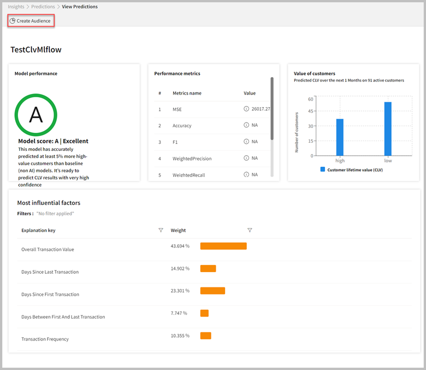Viewport: 426px width, 370px height.
Task: Click the Create Audience button
Action: tap(31, 21)
